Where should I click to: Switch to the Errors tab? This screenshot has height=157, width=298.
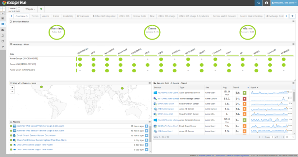coord(56,16)
